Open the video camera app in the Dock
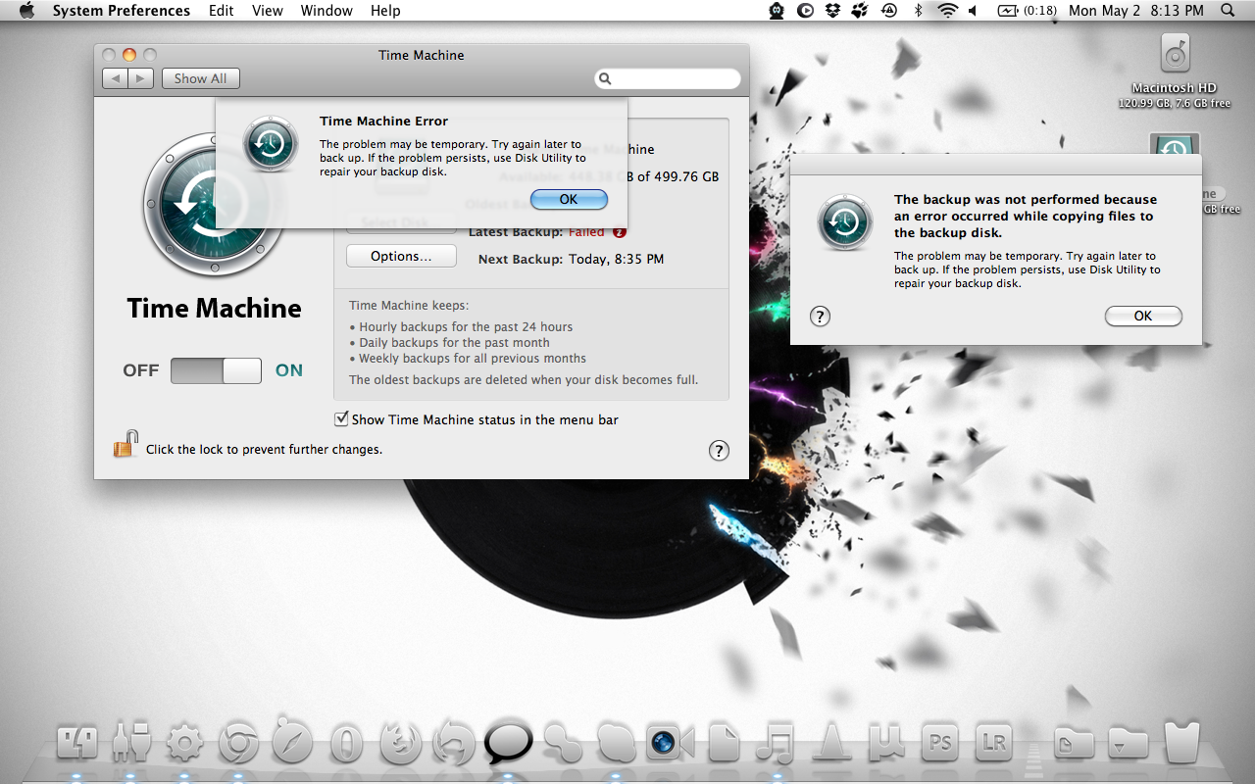Screen dimensions: 1255x784 click(670, 743)
